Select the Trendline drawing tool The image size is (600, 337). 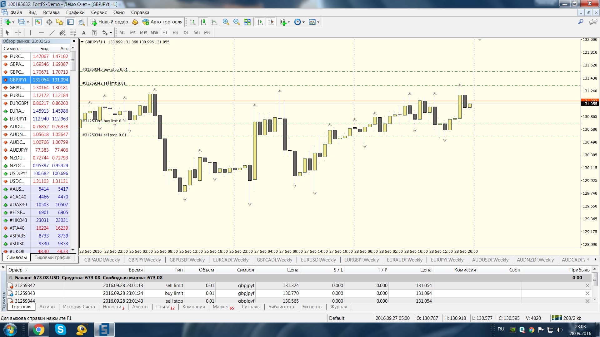[52, 32]
